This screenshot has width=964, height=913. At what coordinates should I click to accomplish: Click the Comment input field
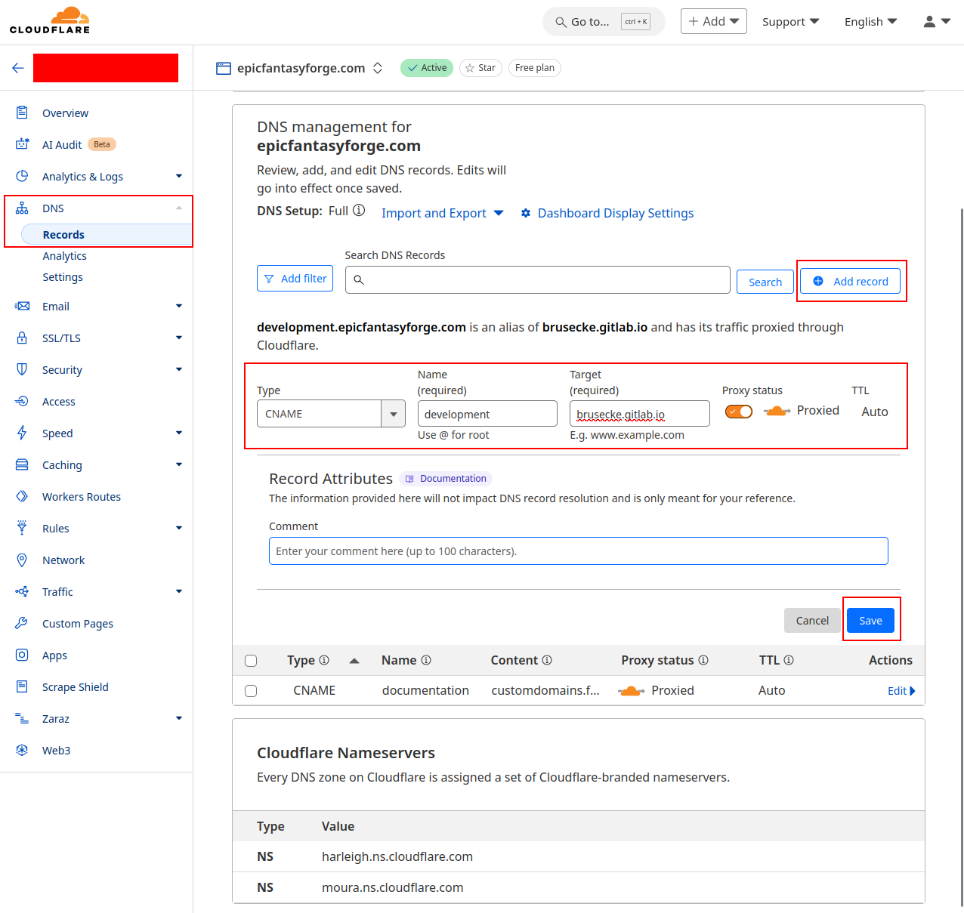[x=579, y=551]
